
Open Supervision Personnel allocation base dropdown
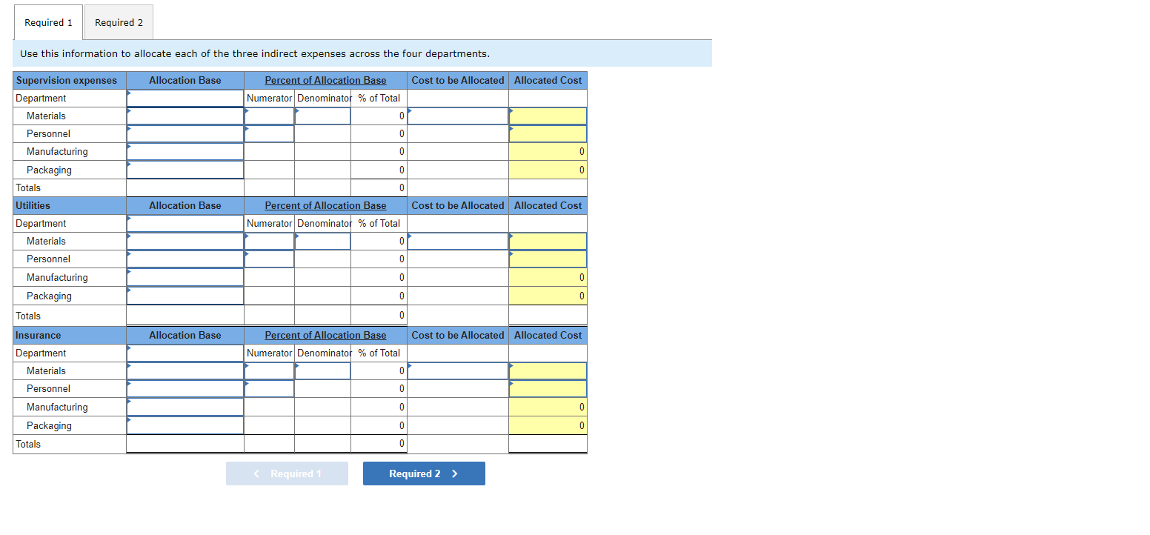(185, 133)
